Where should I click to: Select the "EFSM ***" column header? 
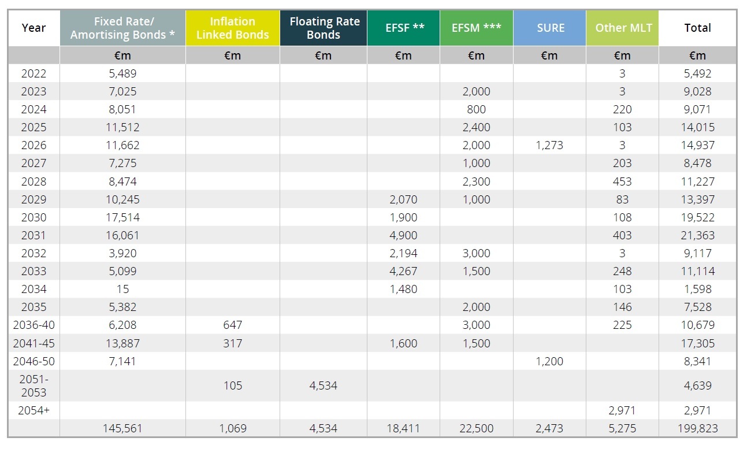[x=477, y=28]
